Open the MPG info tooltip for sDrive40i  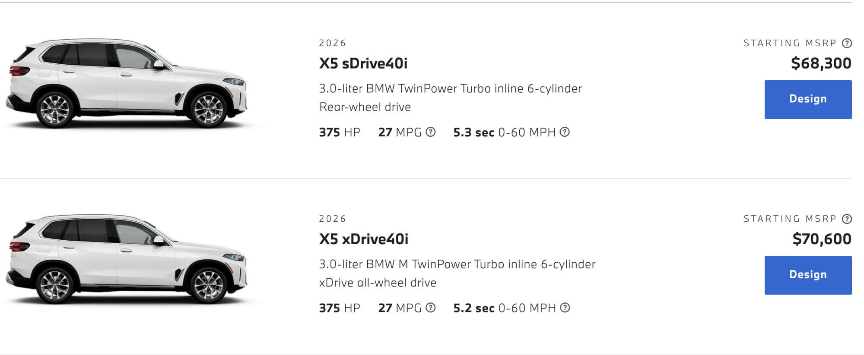tap(430, 132)
